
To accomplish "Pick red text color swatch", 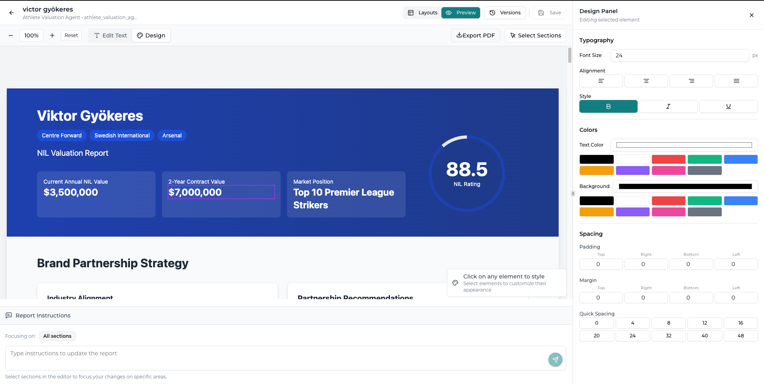I will click(669, 159).
